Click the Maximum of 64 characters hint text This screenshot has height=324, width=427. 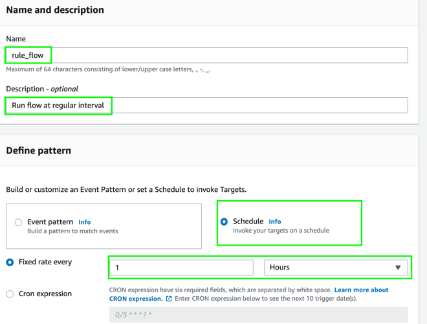108,69
